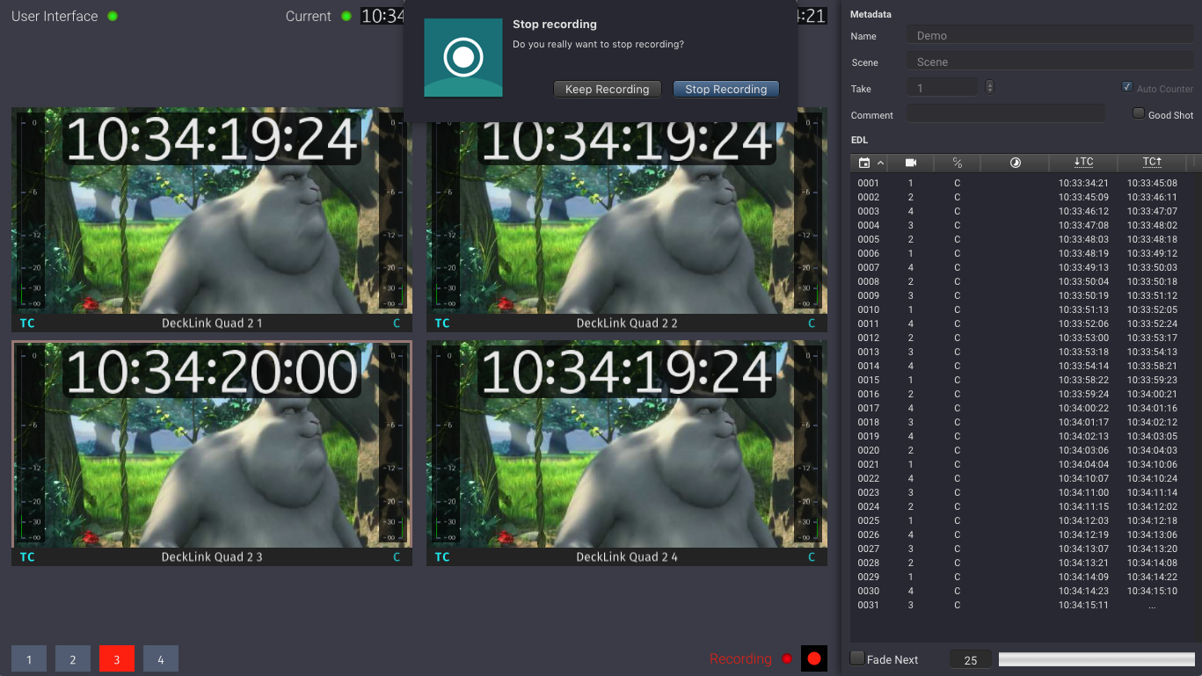Click TC label under DeckLink Quad 2 1
The image size is (1202, 676).
coord(27,323)
